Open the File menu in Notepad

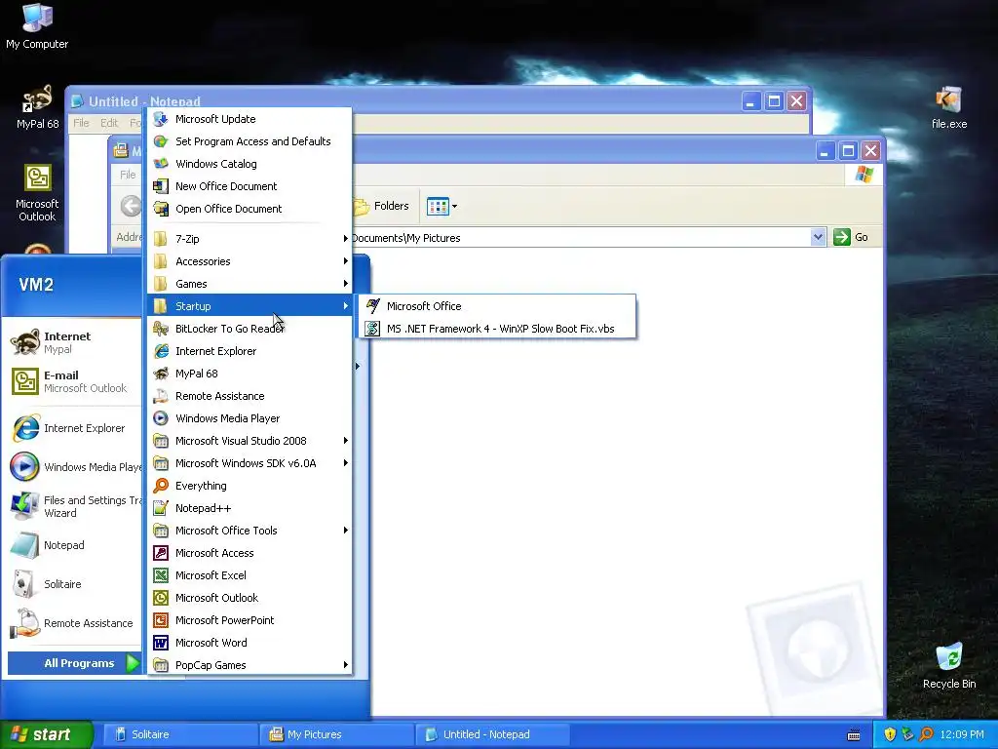pos(81,123)
